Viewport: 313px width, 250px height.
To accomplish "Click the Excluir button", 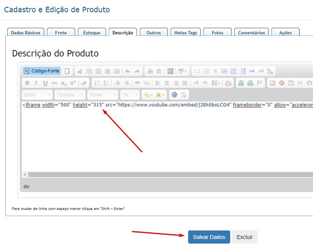I will click(245, 237).
